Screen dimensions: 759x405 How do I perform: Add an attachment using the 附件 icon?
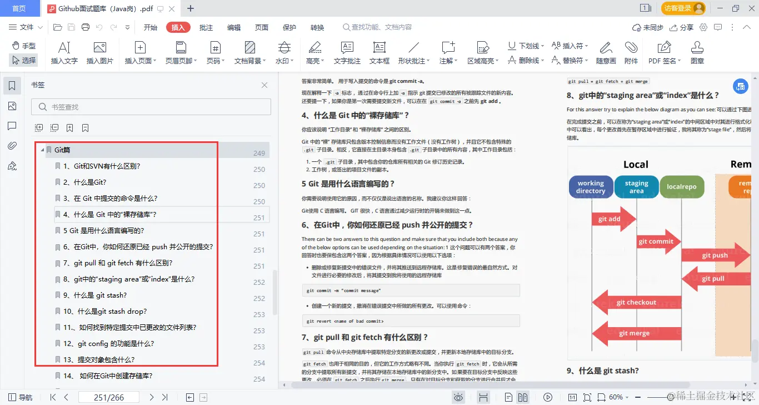pyautogui.click(x=632, y=52)
